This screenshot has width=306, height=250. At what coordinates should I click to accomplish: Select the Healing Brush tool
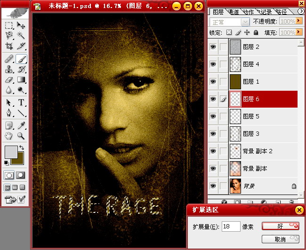pos(8,59)
